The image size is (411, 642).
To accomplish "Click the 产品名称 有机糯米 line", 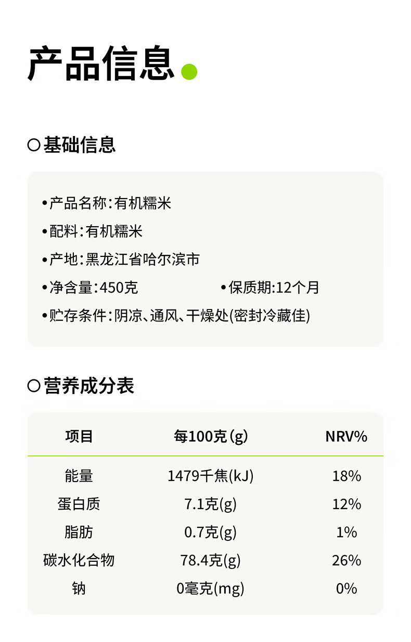I will 107,203.
